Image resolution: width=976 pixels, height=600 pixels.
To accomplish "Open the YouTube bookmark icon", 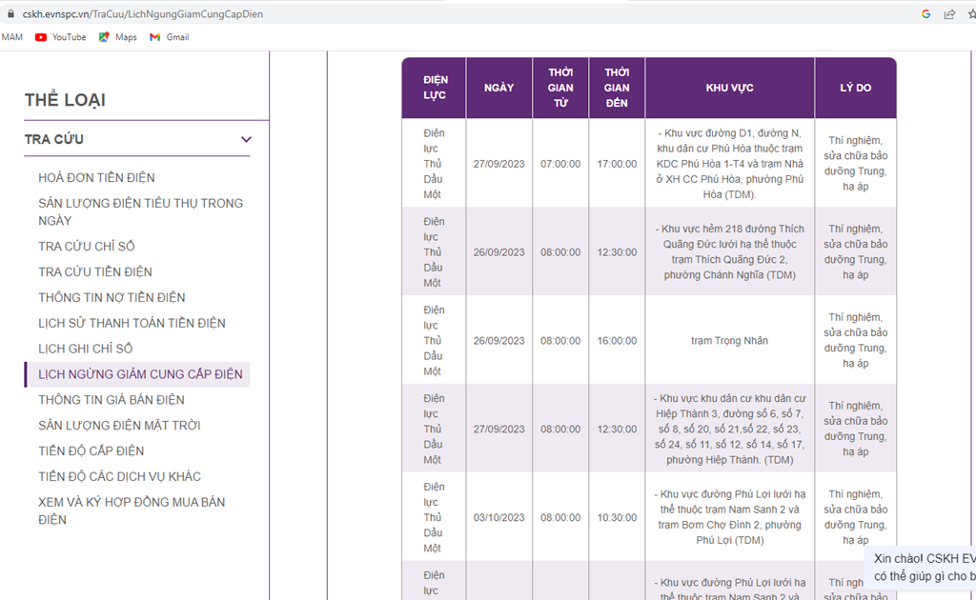I will [x=41, y=37].
